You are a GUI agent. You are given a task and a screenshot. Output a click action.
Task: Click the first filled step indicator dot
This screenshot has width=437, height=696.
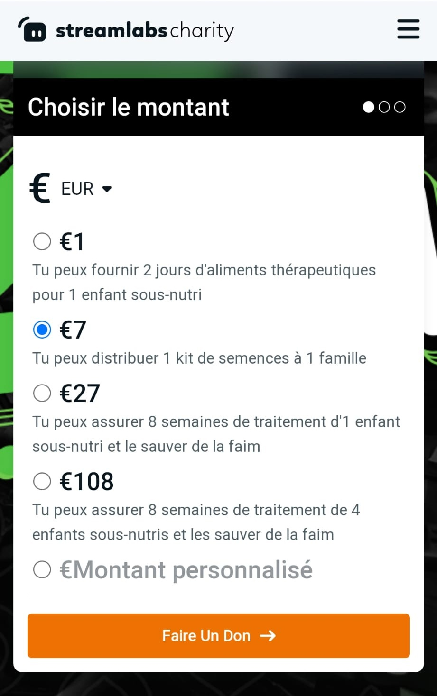tap(368, 107)
